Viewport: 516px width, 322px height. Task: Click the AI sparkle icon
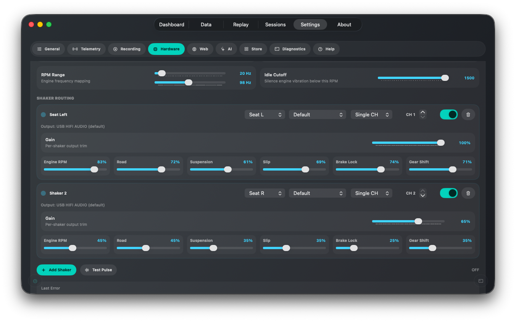[223, 49]
